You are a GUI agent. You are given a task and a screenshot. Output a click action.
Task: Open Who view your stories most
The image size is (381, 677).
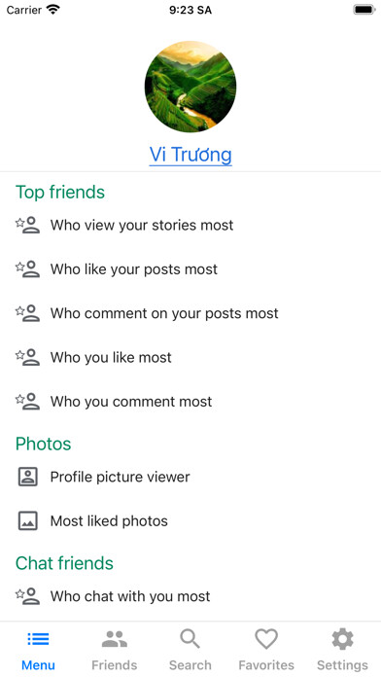tap(190, 225)
